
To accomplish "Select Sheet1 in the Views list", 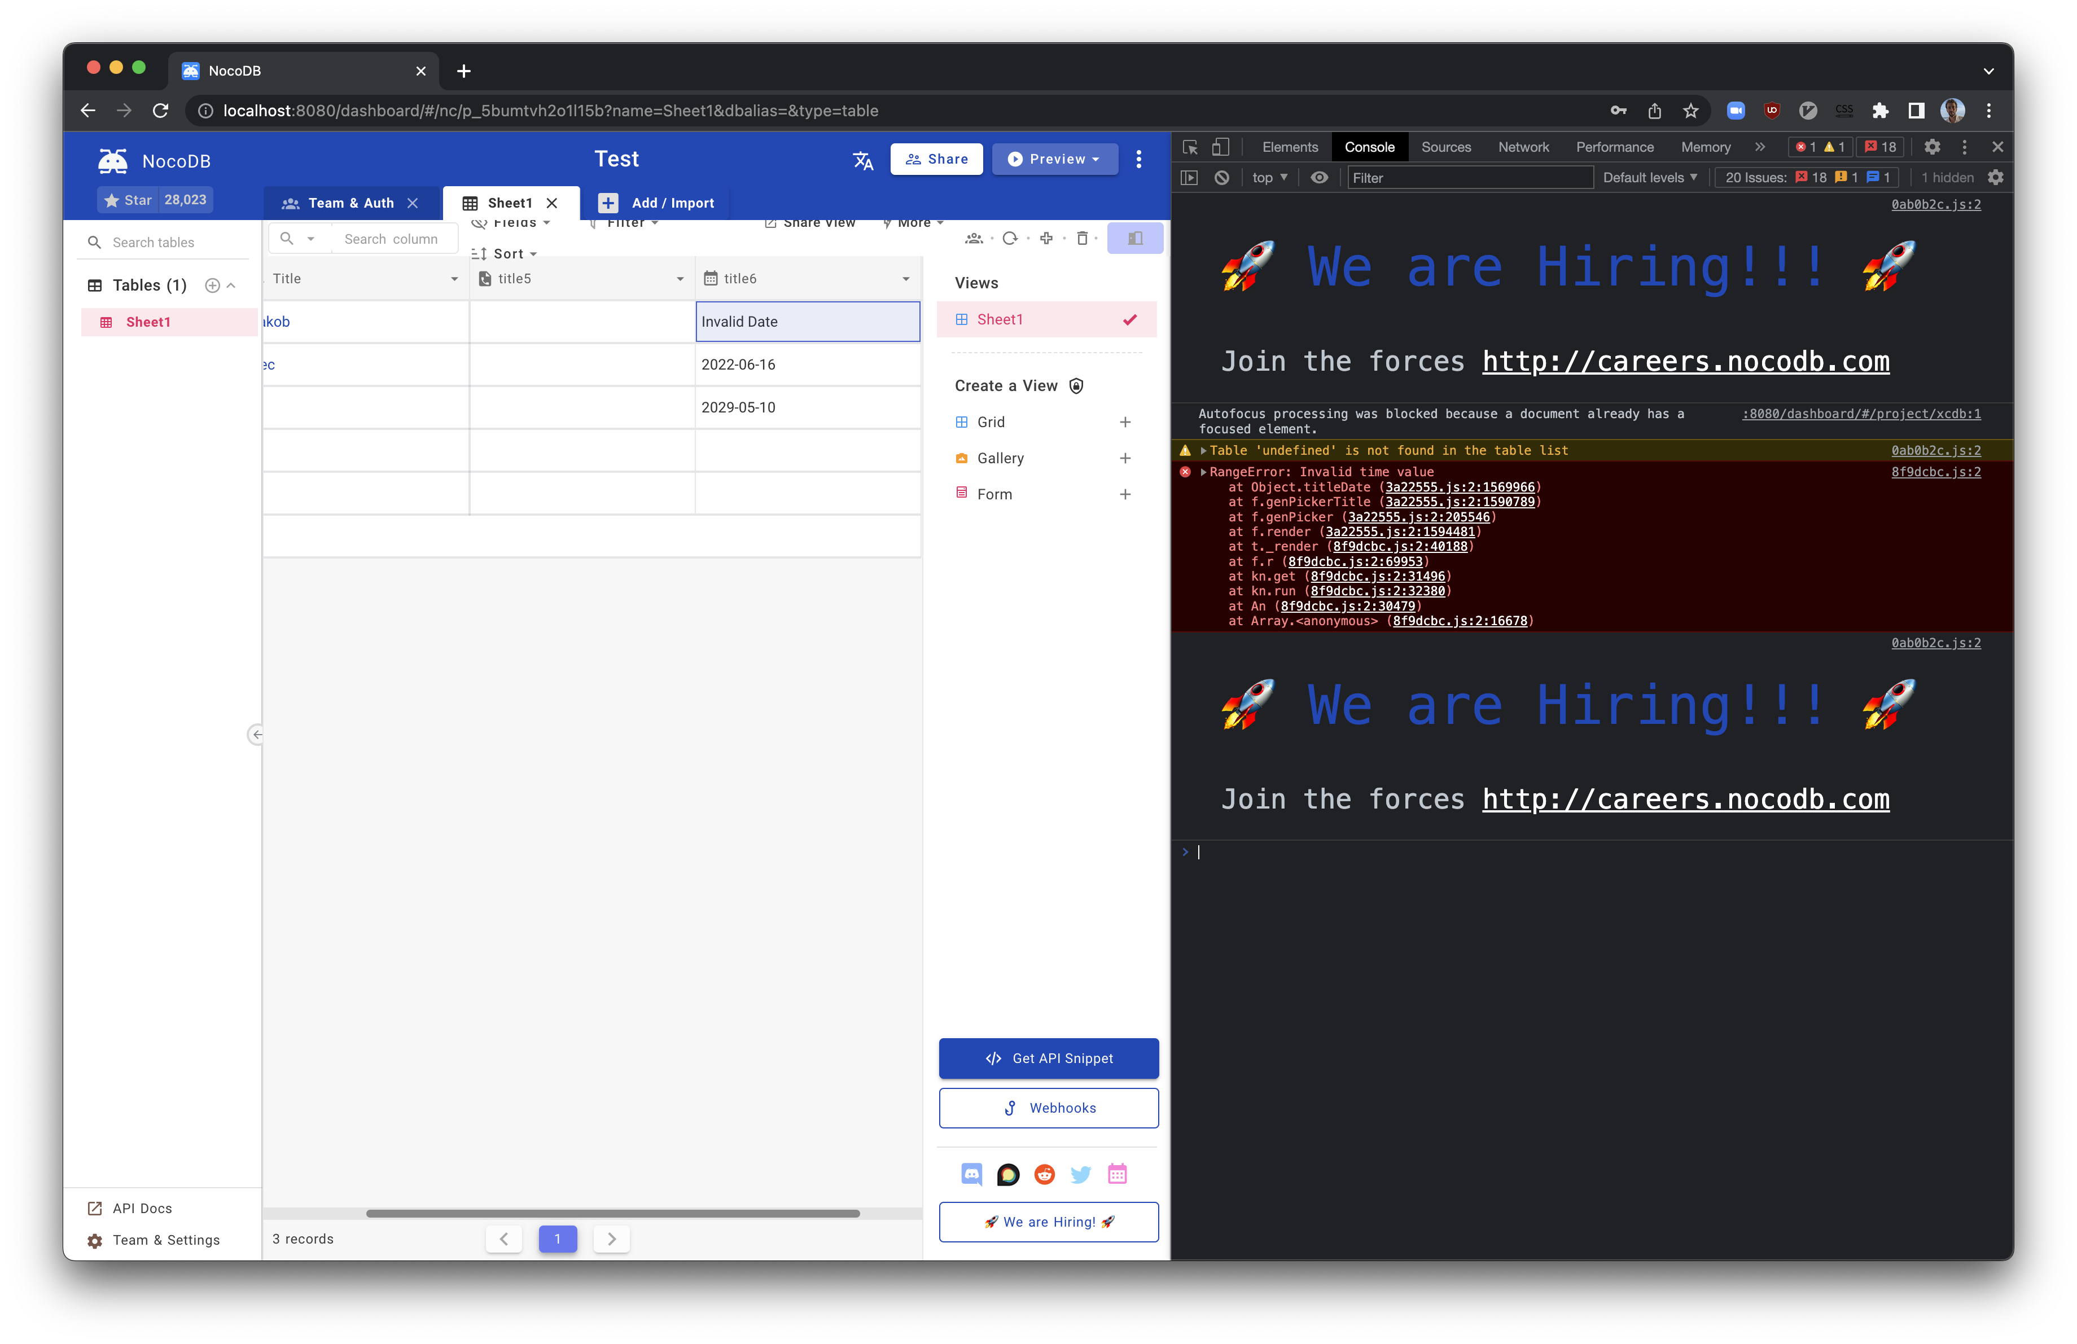I will point(1046,319).
